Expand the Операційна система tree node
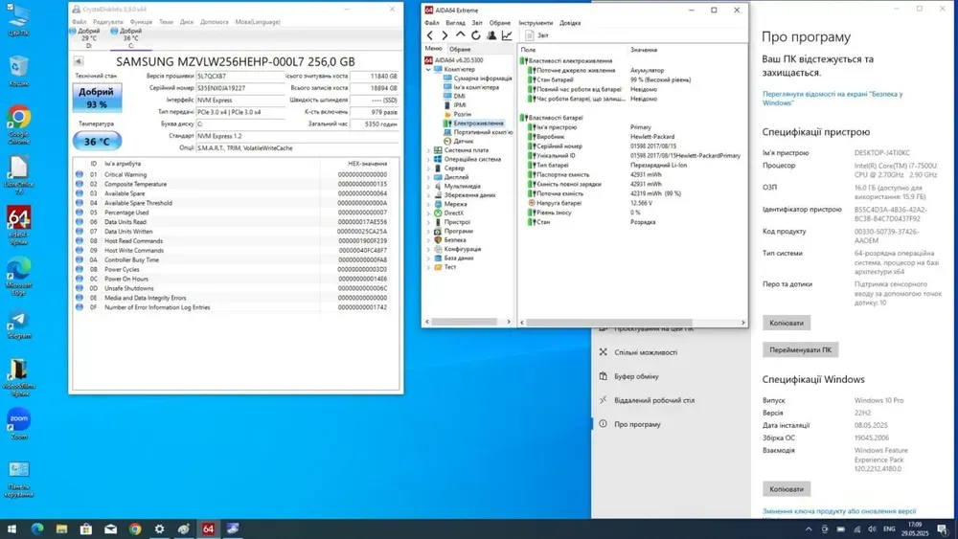Viewport: 958px width, 539px height. (429, 159)
